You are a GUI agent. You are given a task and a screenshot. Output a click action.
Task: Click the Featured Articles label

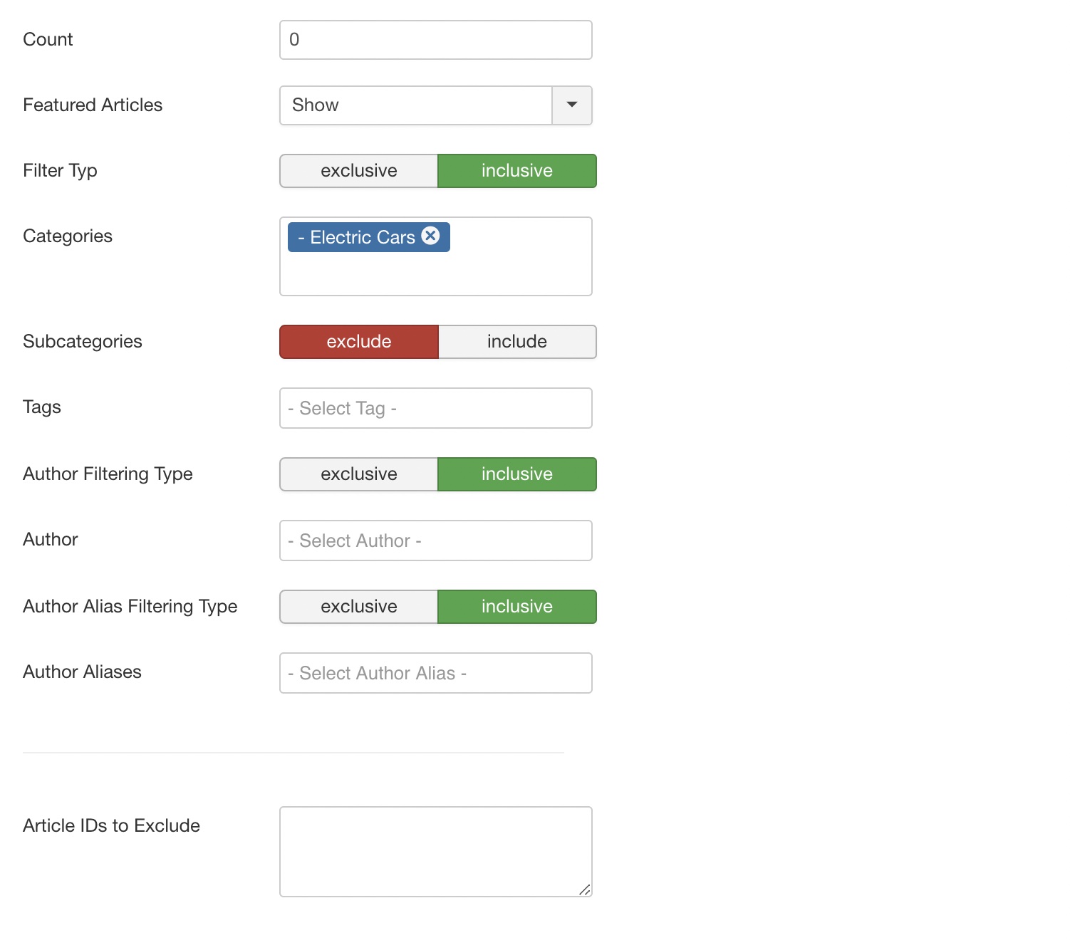click(x=93, y=105)
